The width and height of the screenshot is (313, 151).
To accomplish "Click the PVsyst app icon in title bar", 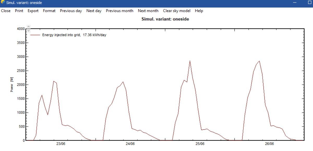I will (3, 3).
